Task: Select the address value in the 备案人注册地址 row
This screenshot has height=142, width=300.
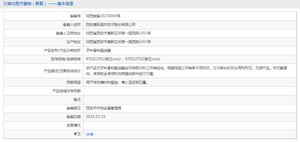Action: click(118, 33)
